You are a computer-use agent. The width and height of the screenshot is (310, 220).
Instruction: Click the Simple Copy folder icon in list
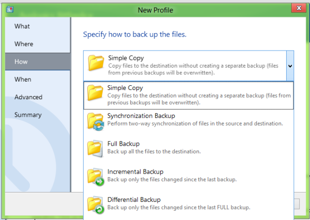point(95,92)
